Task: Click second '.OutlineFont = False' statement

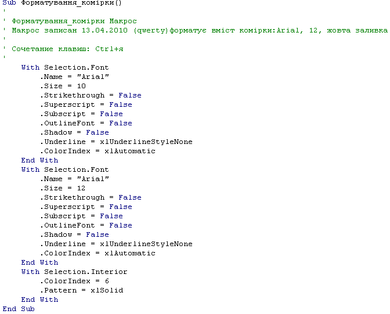Action: point(86,225)
